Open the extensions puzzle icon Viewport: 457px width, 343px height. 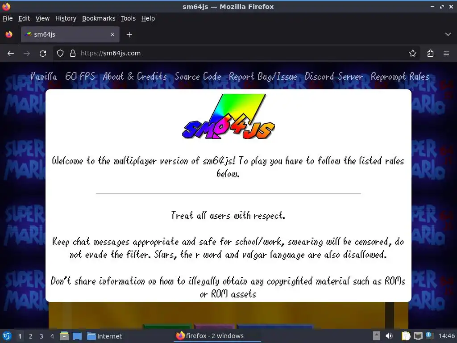pyautogui.click(x=431, y=54)
